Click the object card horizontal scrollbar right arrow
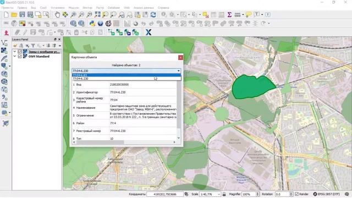The height and width of the screenshot is (198, 352). 174,142
